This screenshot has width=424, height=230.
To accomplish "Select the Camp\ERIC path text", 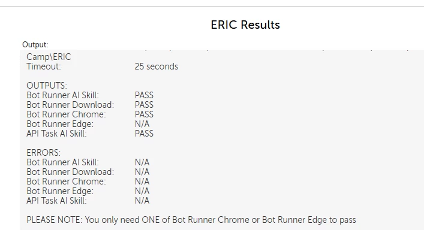I will click(49, 57).
